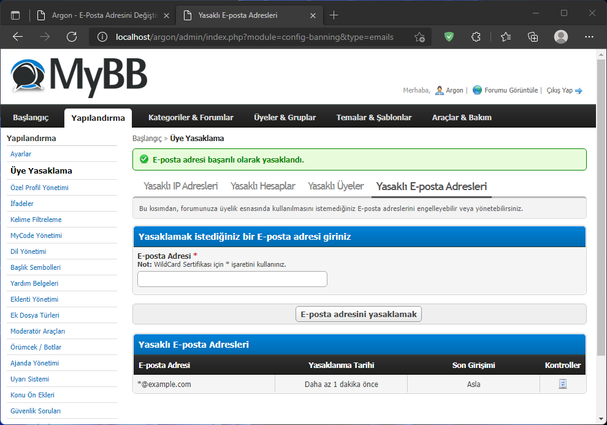This screenshot has width=607, height=425.
Task: Switch to Yasaklı Üyeler tab
Action: [x=335, y=186]
